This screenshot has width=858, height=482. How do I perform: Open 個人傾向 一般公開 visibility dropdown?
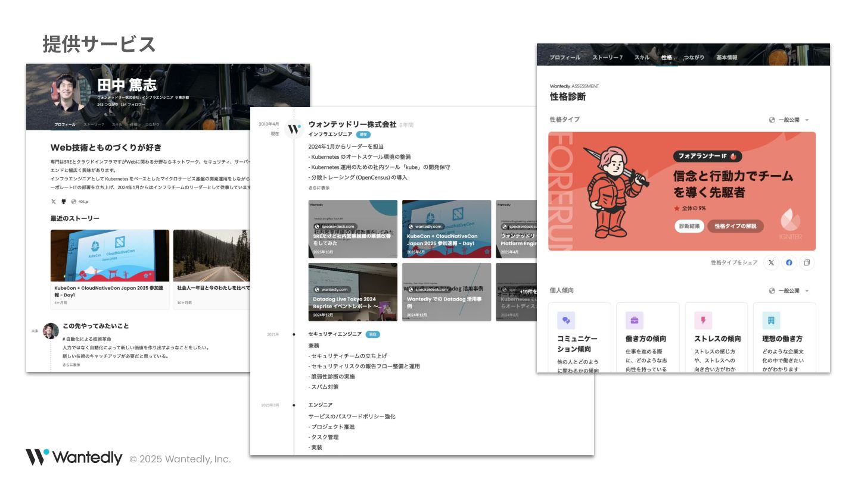pyautogui.click(x=789, y=290)
